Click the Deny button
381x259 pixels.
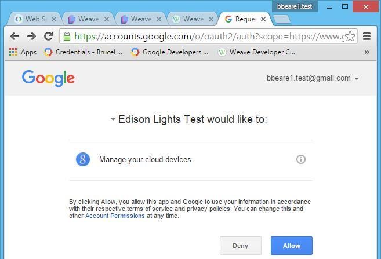tap(241, 246)
